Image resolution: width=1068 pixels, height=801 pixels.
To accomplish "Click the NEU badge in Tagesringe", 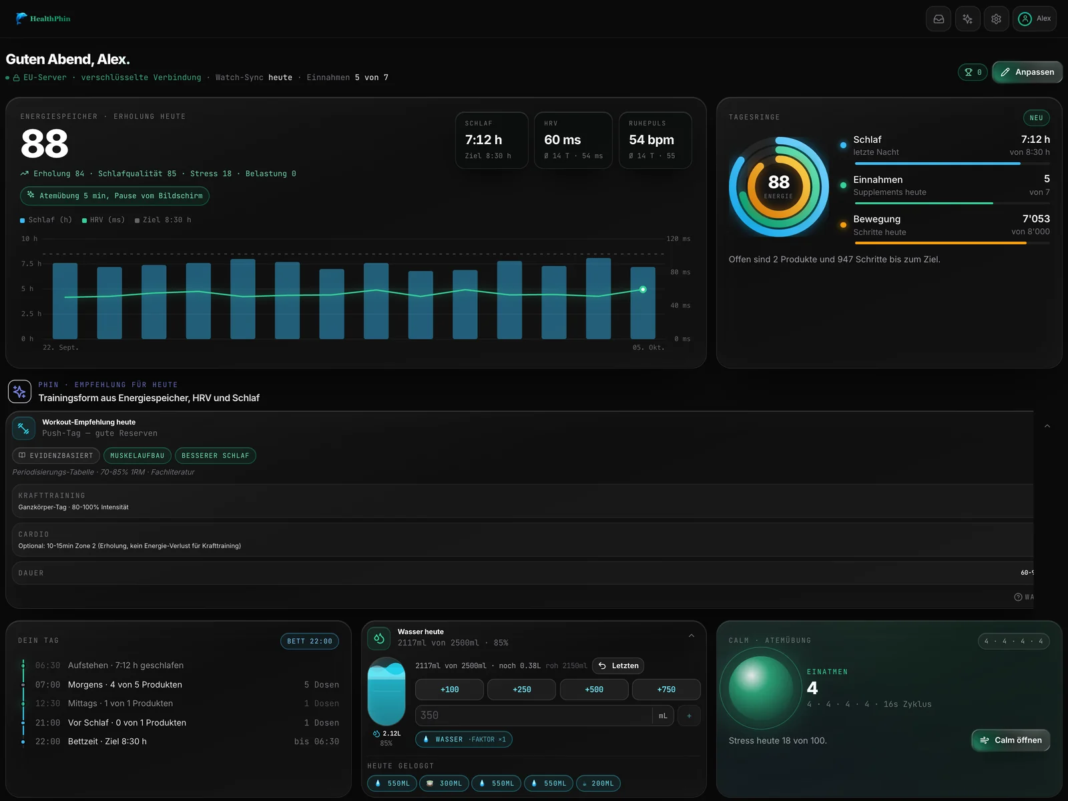I will pos(1036,117).
